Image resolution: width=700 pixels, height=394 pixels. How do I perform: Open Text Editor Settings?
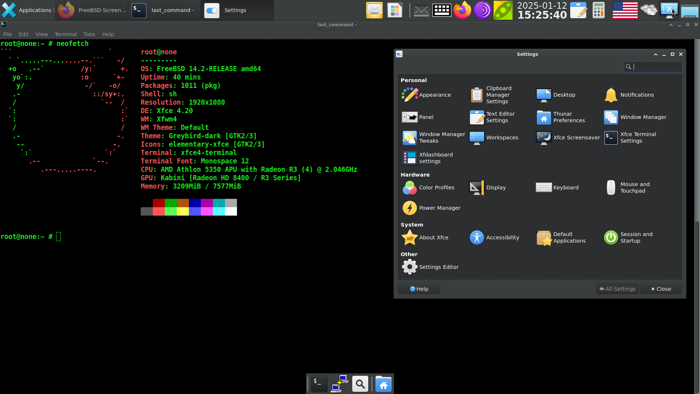pos(492,117)
